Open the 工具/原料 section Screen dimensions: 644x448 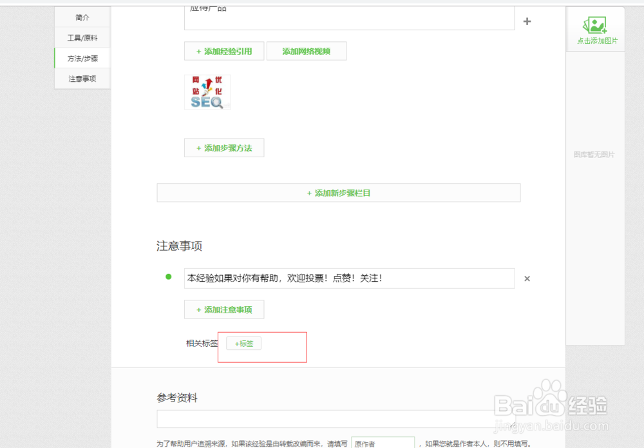[82, 37]
